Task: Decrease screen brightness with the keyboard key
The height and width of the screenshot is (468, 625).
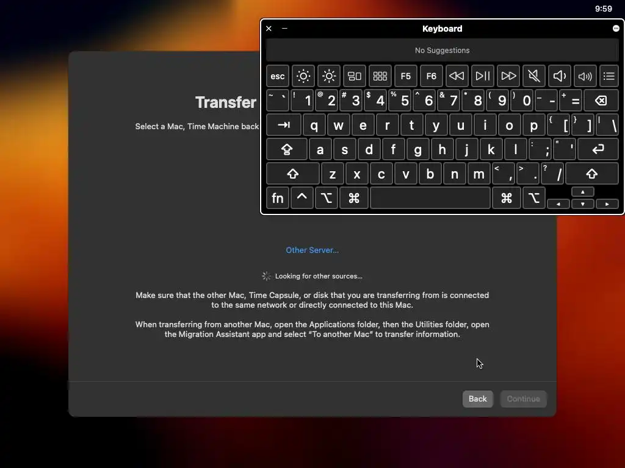Action: click(303, 76)
